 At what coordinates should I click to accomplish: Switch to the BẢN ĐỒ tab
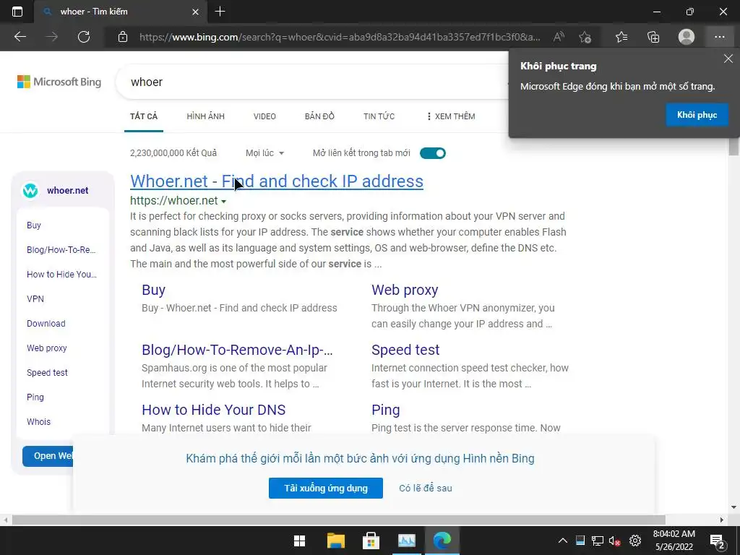319,116
